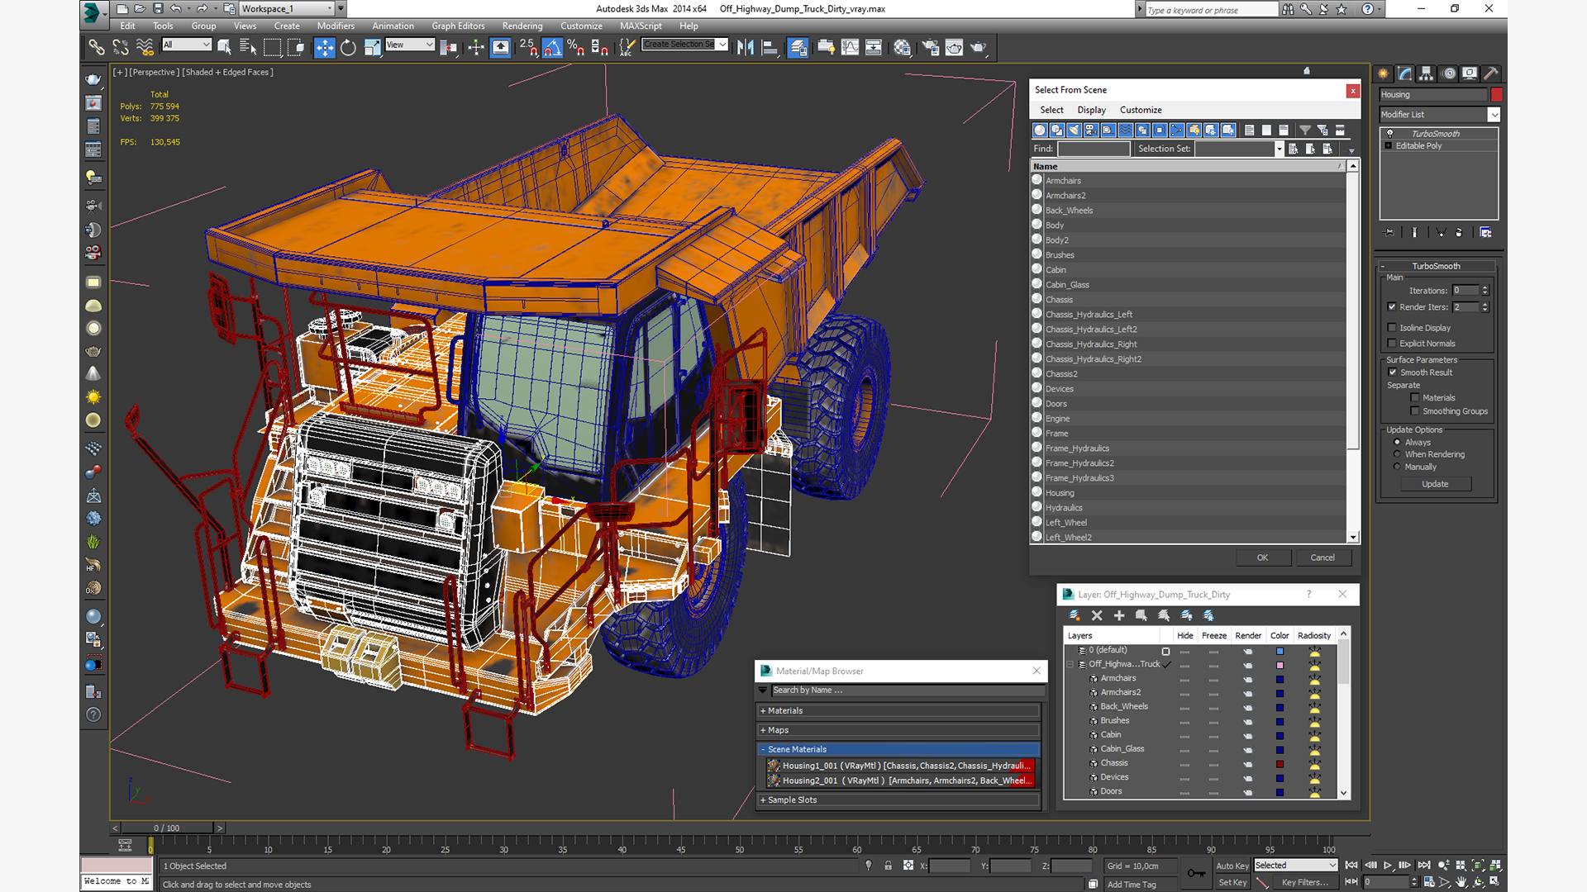This screenshot has height=892, width=1587.
Task: Open Render Setup teapot icon
Action: [x=930, y=47]
